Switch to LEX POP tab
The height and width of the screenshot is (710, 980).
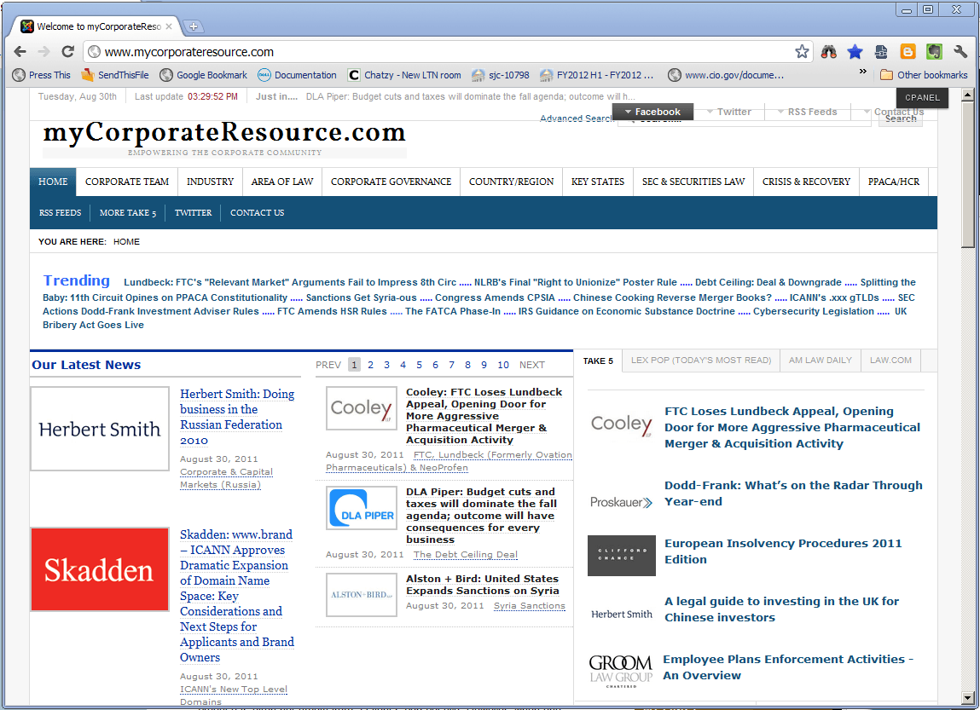pyautogui.click(x=700, y=361)
